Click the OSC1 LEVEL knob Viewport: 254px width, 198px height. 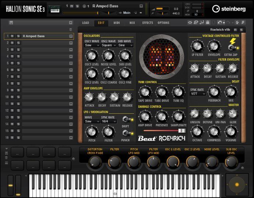tap(92, 56)
